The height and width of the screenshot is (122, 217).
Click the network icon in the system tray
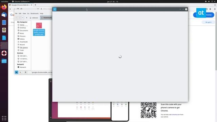pyautogui.click(x=206, y=1)
